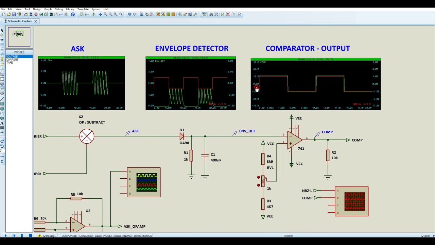Switch to Probe mode
Viewport: 435px width, 245px height.
pos(2,88)
